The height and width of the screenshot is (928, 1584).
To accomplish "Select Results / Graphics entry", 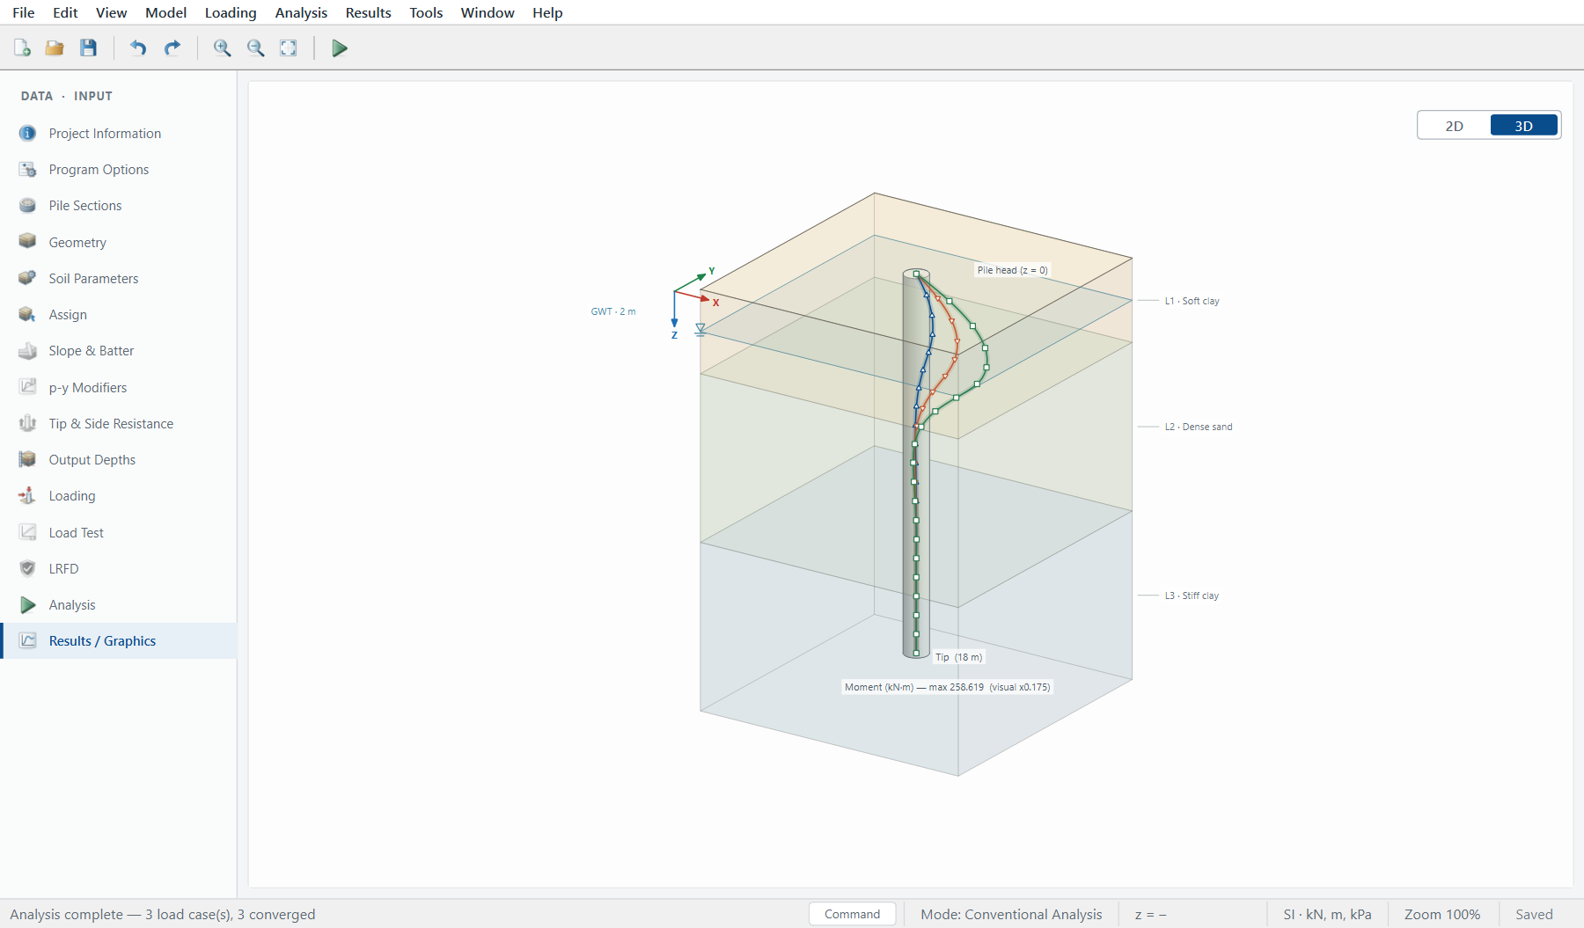I will click(119, 641).
